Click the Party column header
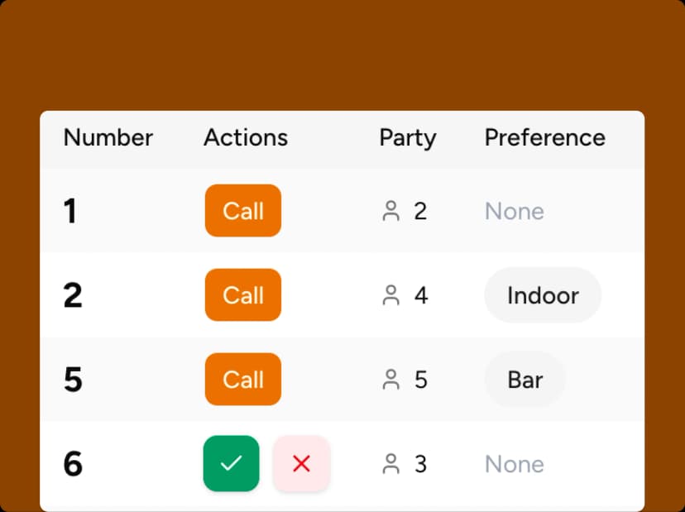Viewport: 685px width, 512px height. click(407, 137)
